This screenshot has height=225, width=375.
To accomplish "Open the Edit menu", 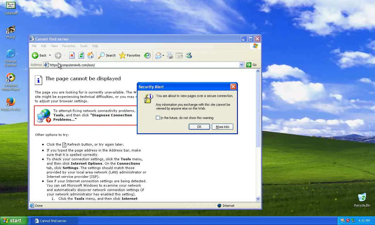I will [44, 46].
